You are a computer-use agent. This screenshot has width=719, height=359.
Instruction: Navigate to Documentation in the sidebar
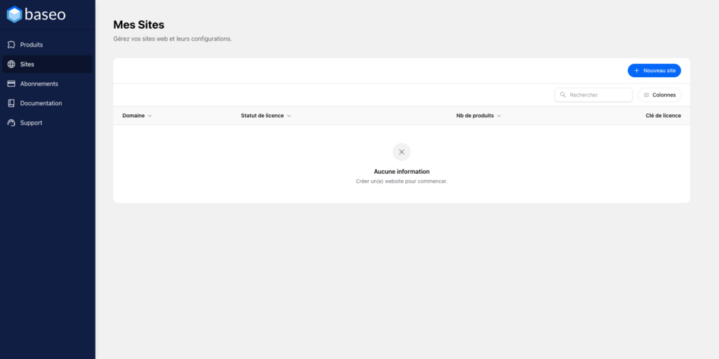41,103
